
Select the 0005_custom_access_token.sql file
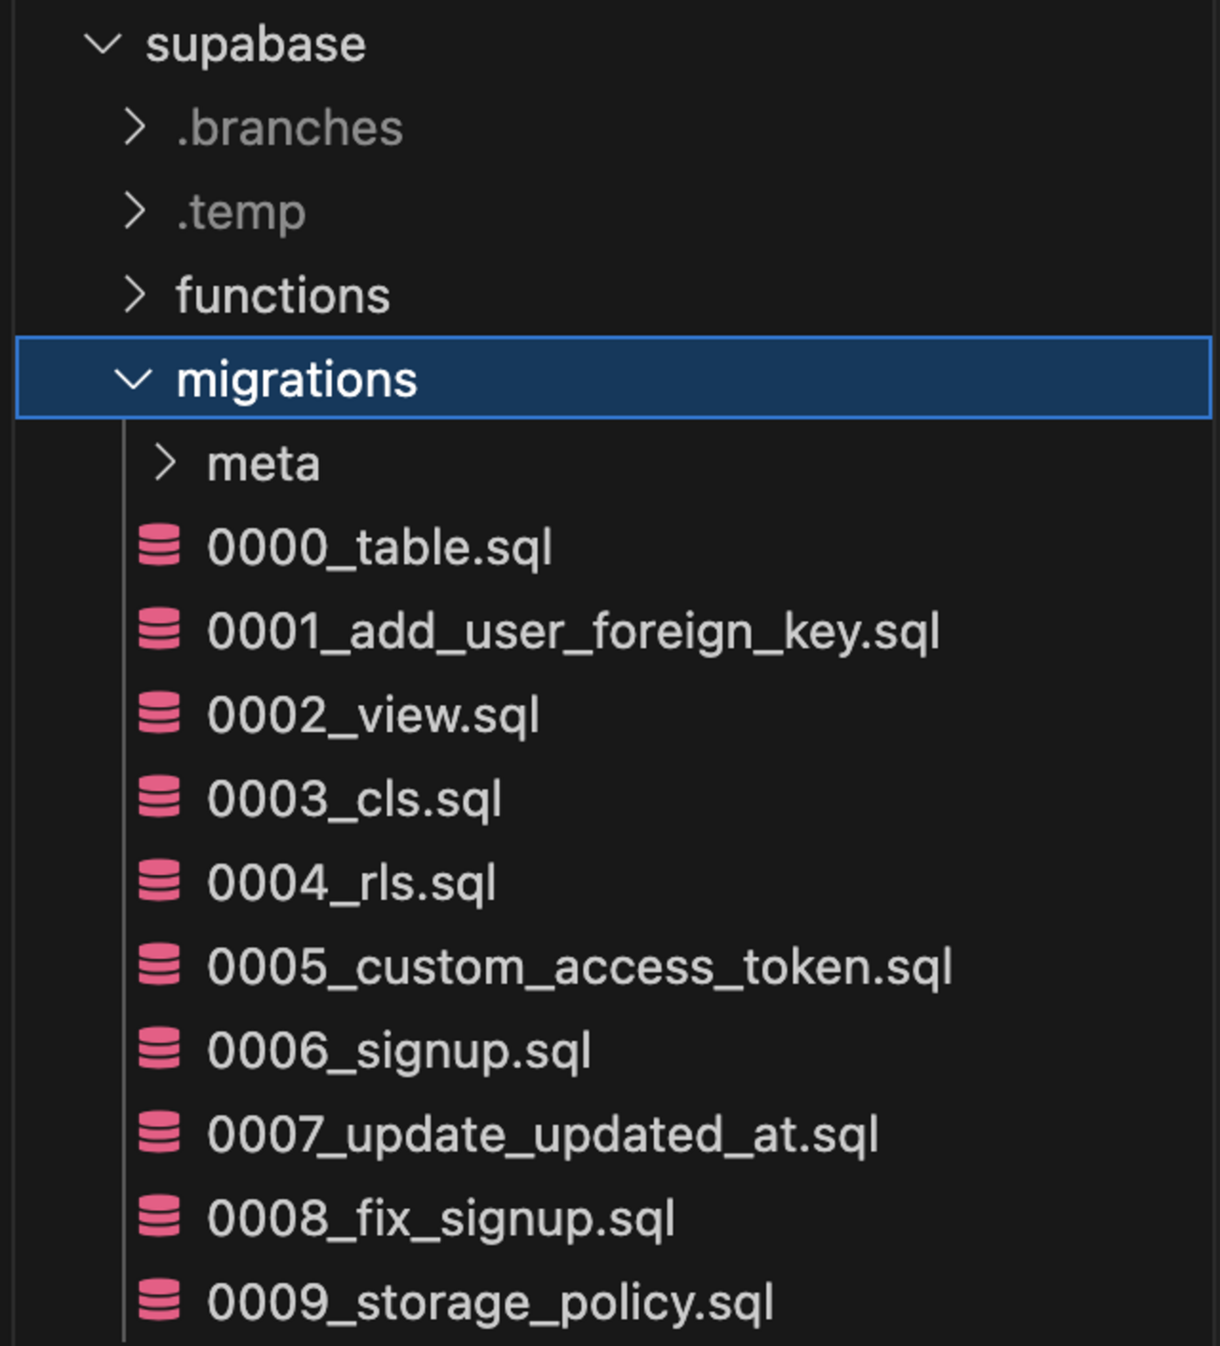579,966
